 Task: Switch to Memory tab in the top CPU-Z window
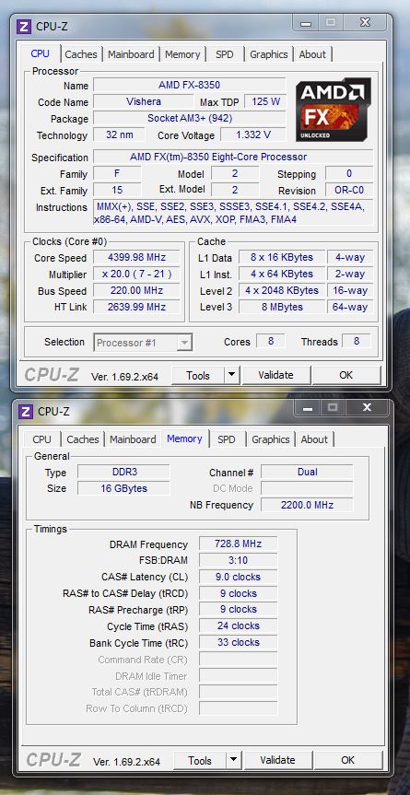pyautogui.click(x=182, y=54)
